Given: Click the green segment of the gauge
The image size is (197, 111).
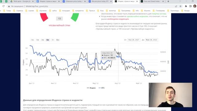Looking at the screenshot, I should (75, 17).
